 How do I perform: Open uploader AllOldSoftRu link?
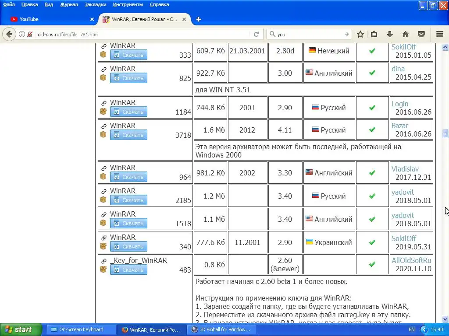(x=411, y=260)
